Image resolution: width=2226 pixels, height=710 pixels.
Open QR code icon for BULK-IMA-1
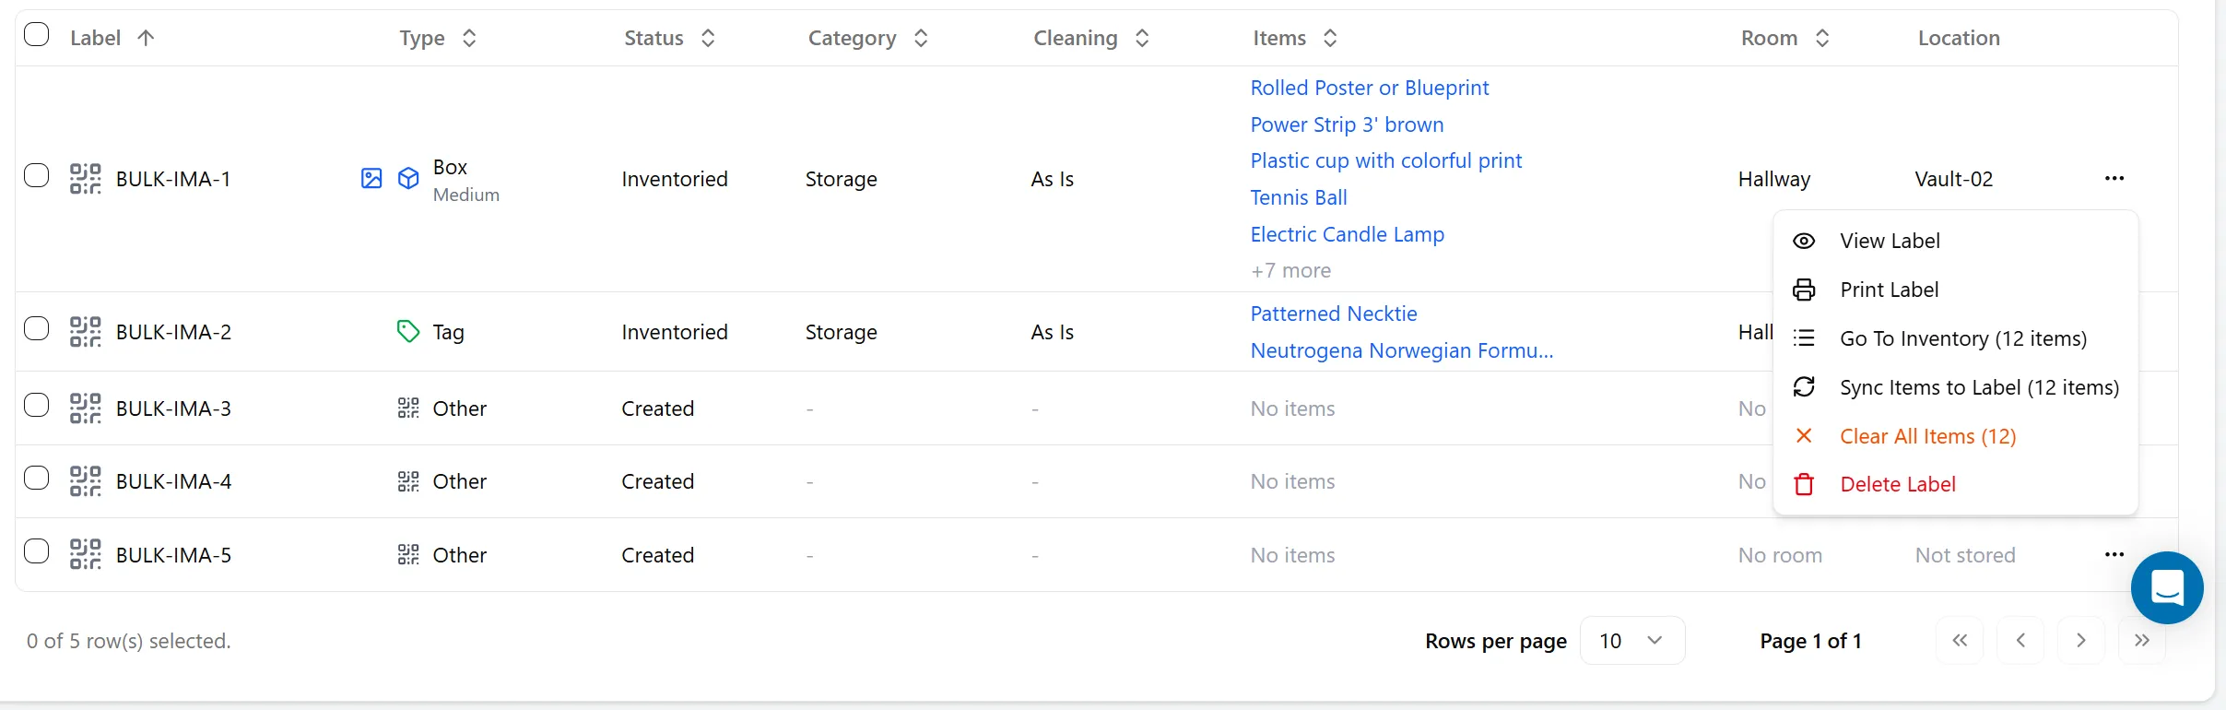(86, 179)
